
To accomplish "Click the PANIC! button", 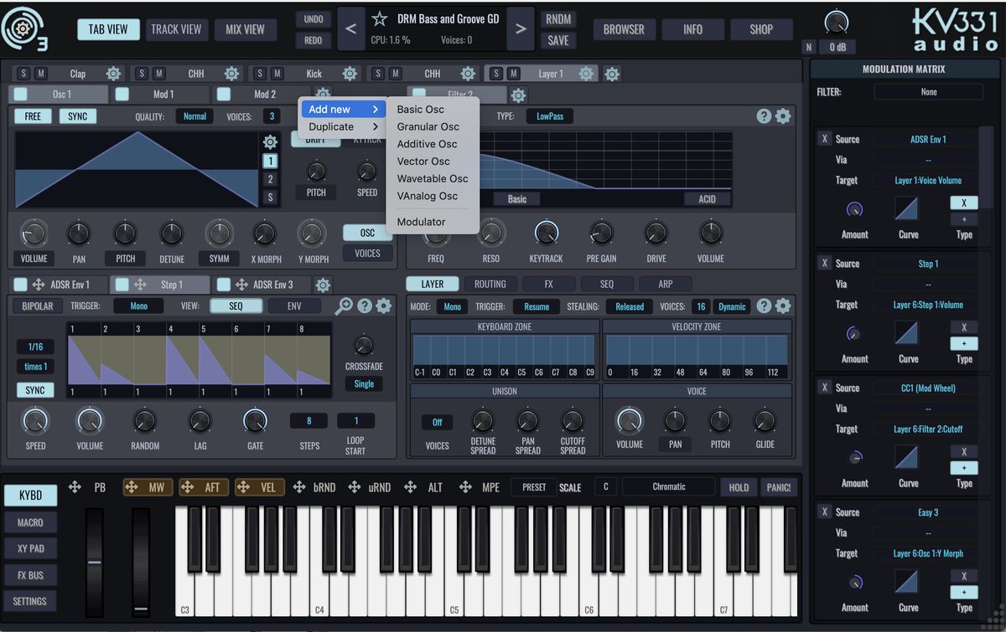I will tap(779, 486).
